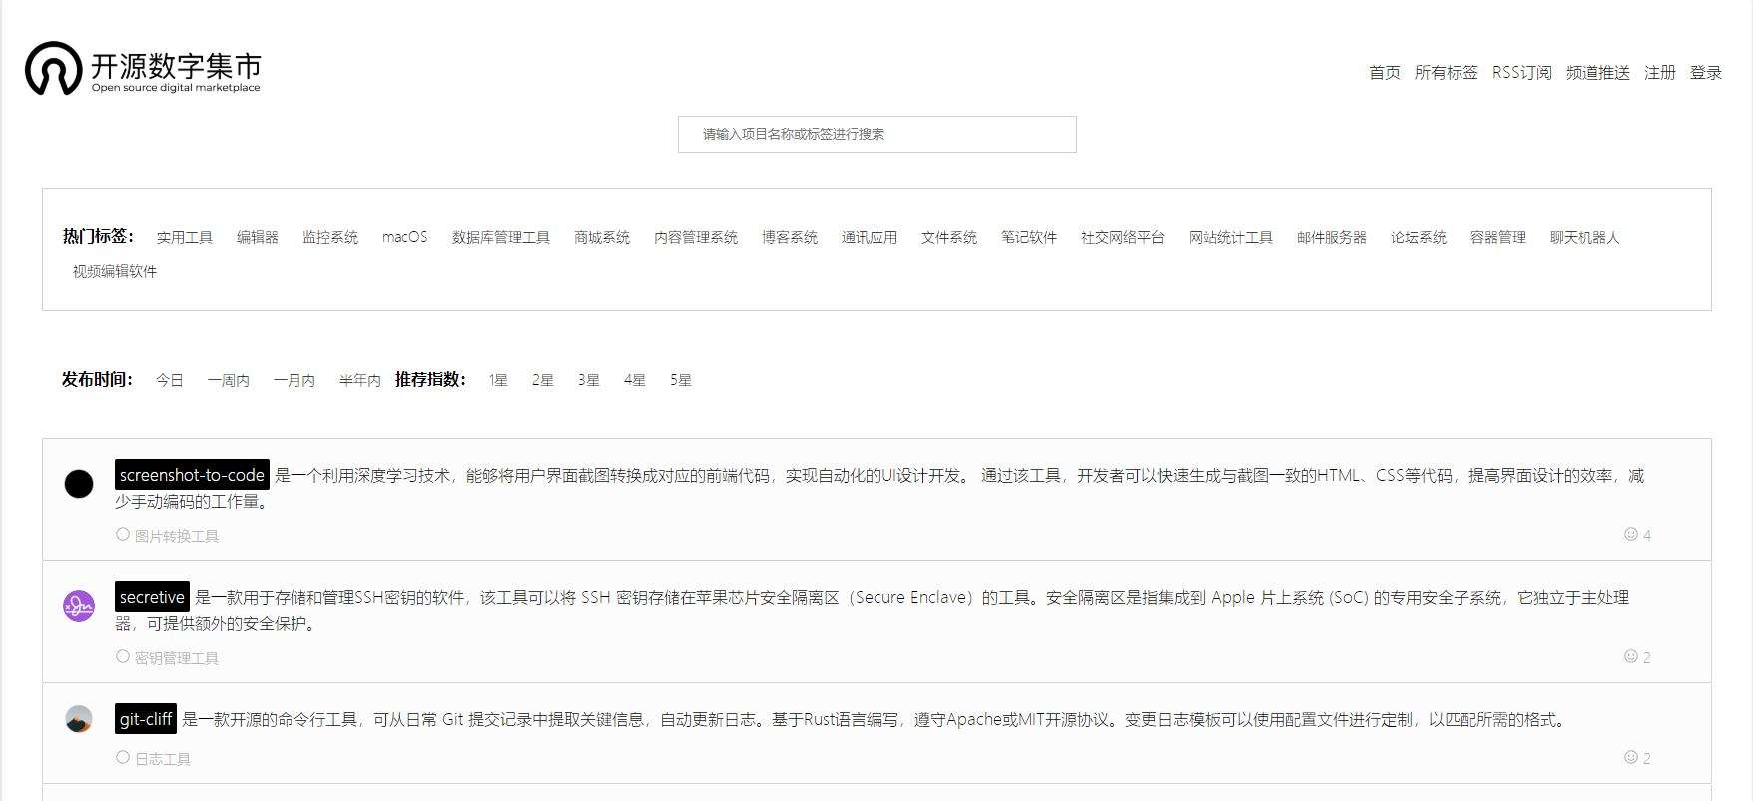
Task: Filter by publish time 一周内
Action: (229, 380)
